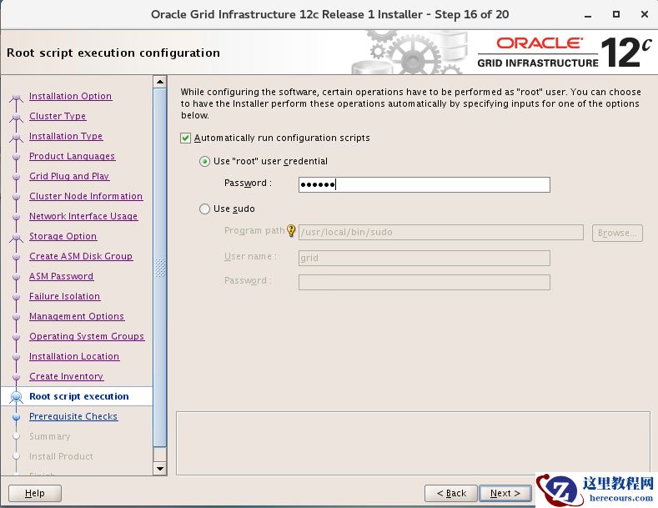Open Cluster Node Information step
The image size is (658, 508).
pos(86,197)
